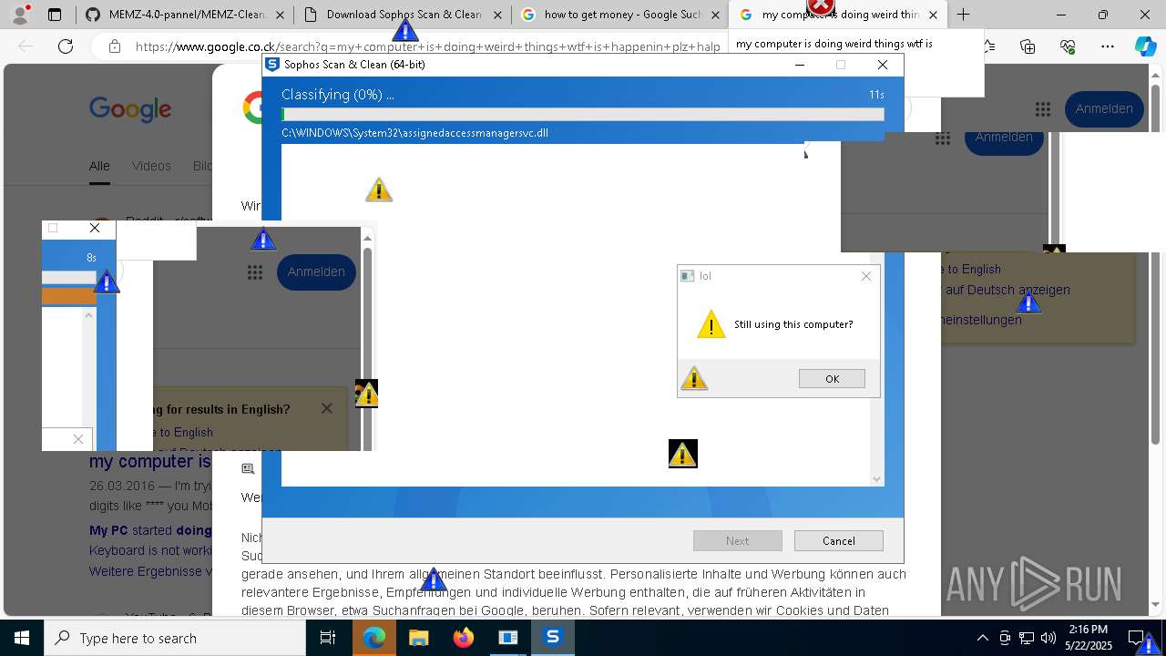Click OK in the lol dialog
The height and width of the screenshot is (656, 1166).
tap(832, 379)
